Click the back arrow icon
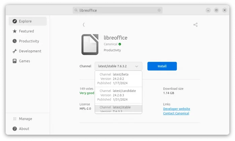The width and height of the screenshot is (235, 141). tap(84, 25)
